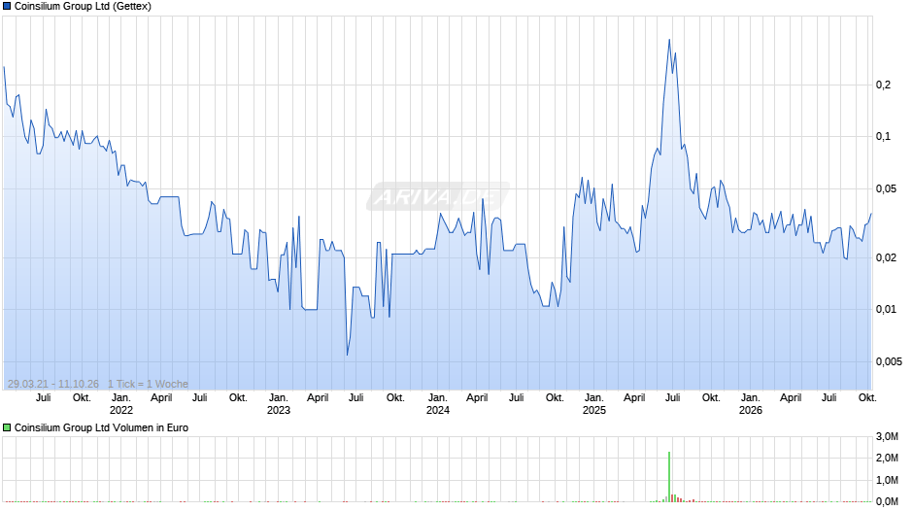913x511 pixels.
Task: Click the tall green volume bar spike
Action: 669,477
